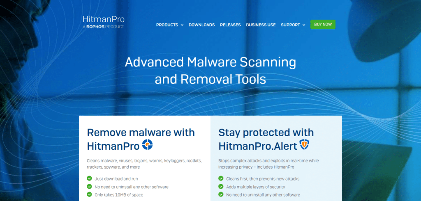Click the checkmark beside "Only takes 10MB of space"
This screenshot has width=421, height=201.
pyautogui.click(x=89, y=194)
